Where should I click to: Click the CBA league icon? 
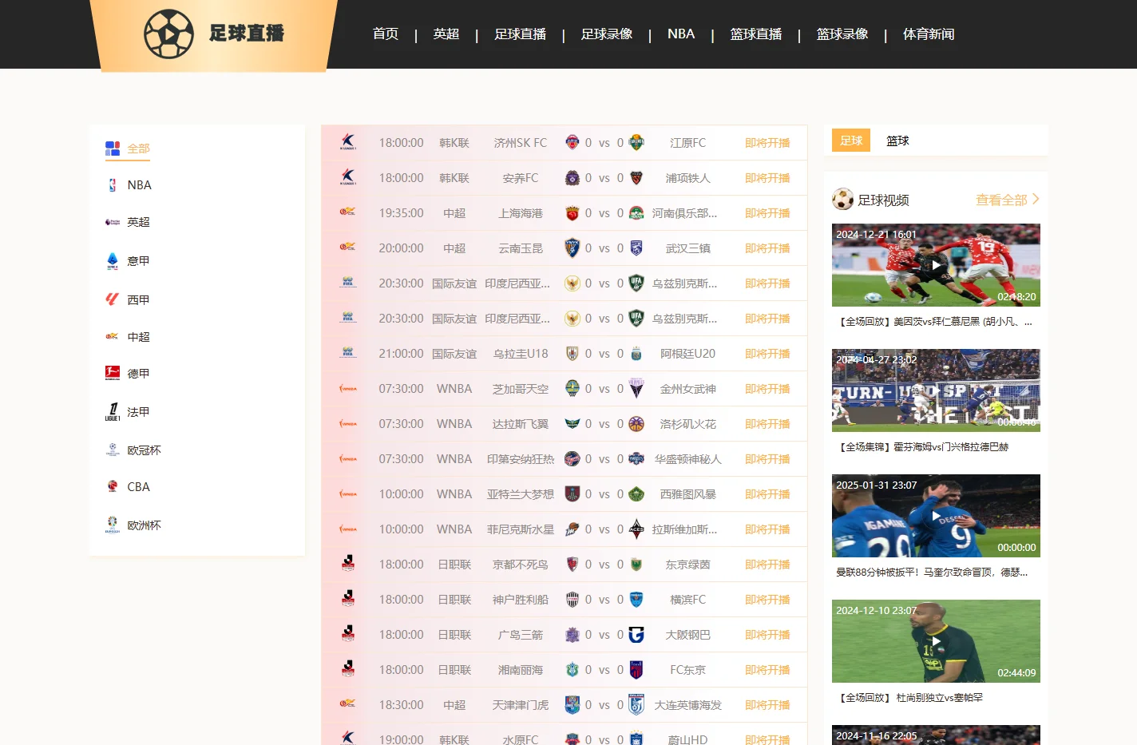click(x=113, y=486)
